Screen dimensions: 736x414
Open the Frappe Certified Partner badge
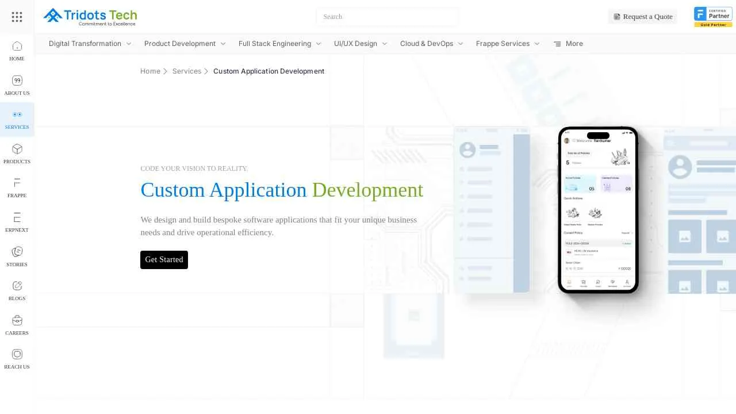713,17
